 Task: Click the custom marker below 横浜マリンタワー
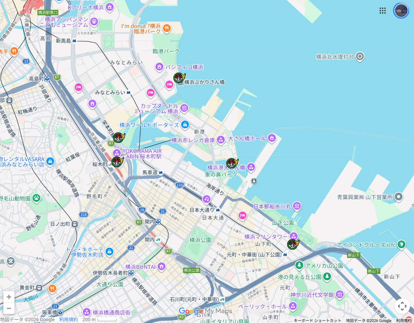(293, 244)
